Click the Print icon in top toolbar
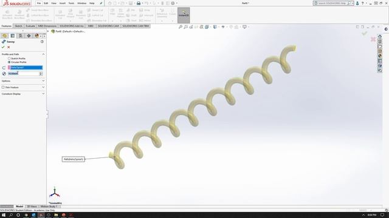 pyautogui.click(x=139, y=3)
